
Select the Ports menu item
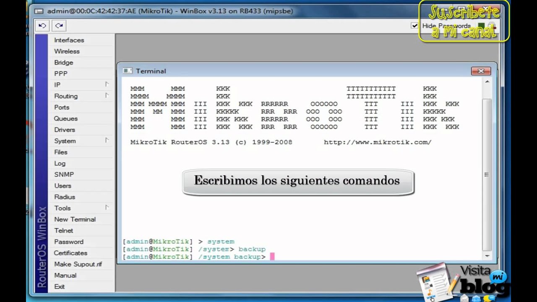click(x=62, y=107)
